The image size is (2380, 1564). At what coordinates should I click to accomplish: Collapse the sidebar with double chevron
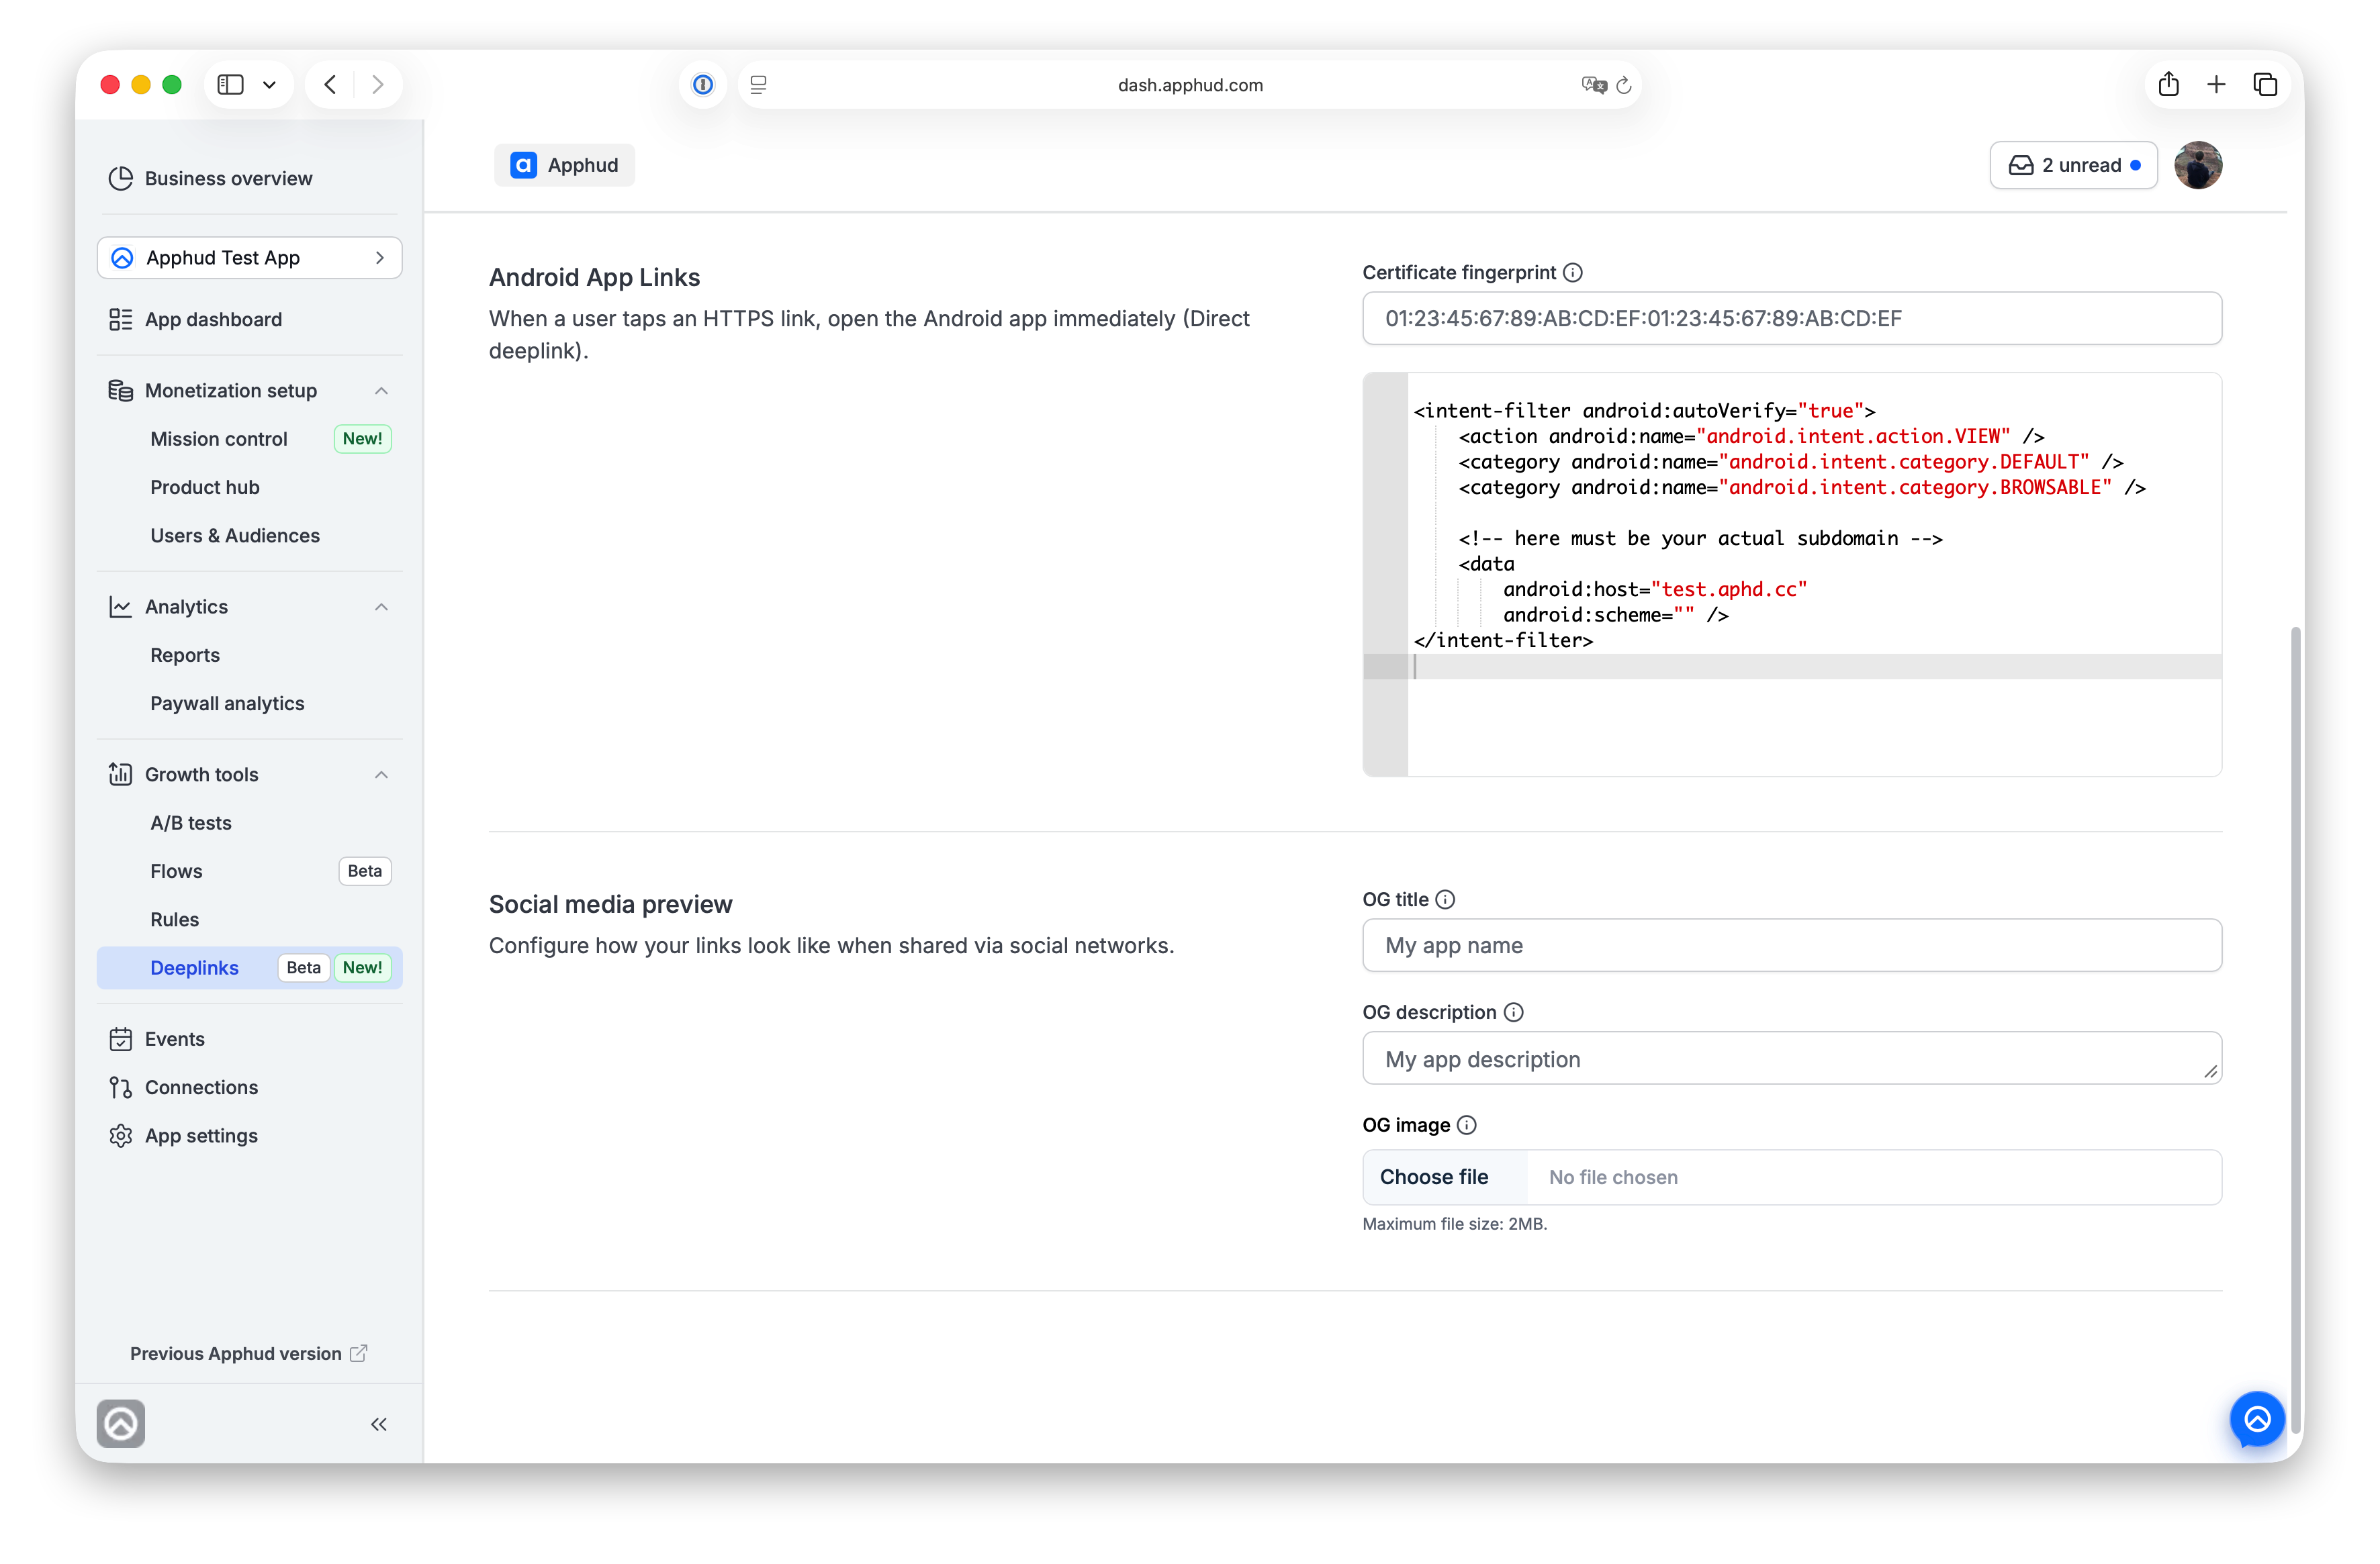click(x=379, y=1424)
